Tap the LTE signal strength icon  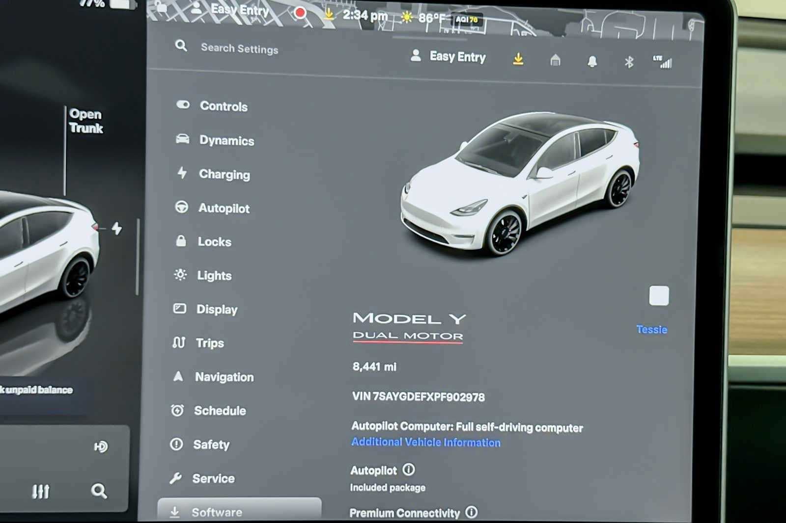coord(662,62)
